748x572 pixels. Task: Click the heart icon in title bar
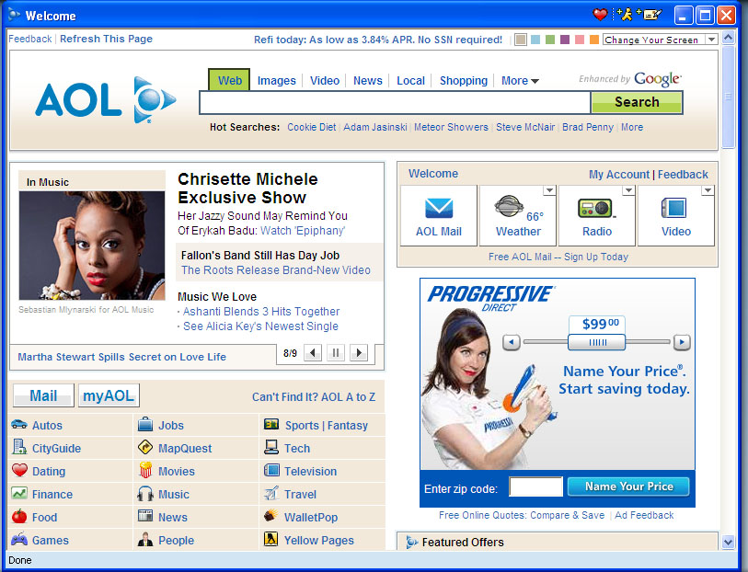coord(600,15)
